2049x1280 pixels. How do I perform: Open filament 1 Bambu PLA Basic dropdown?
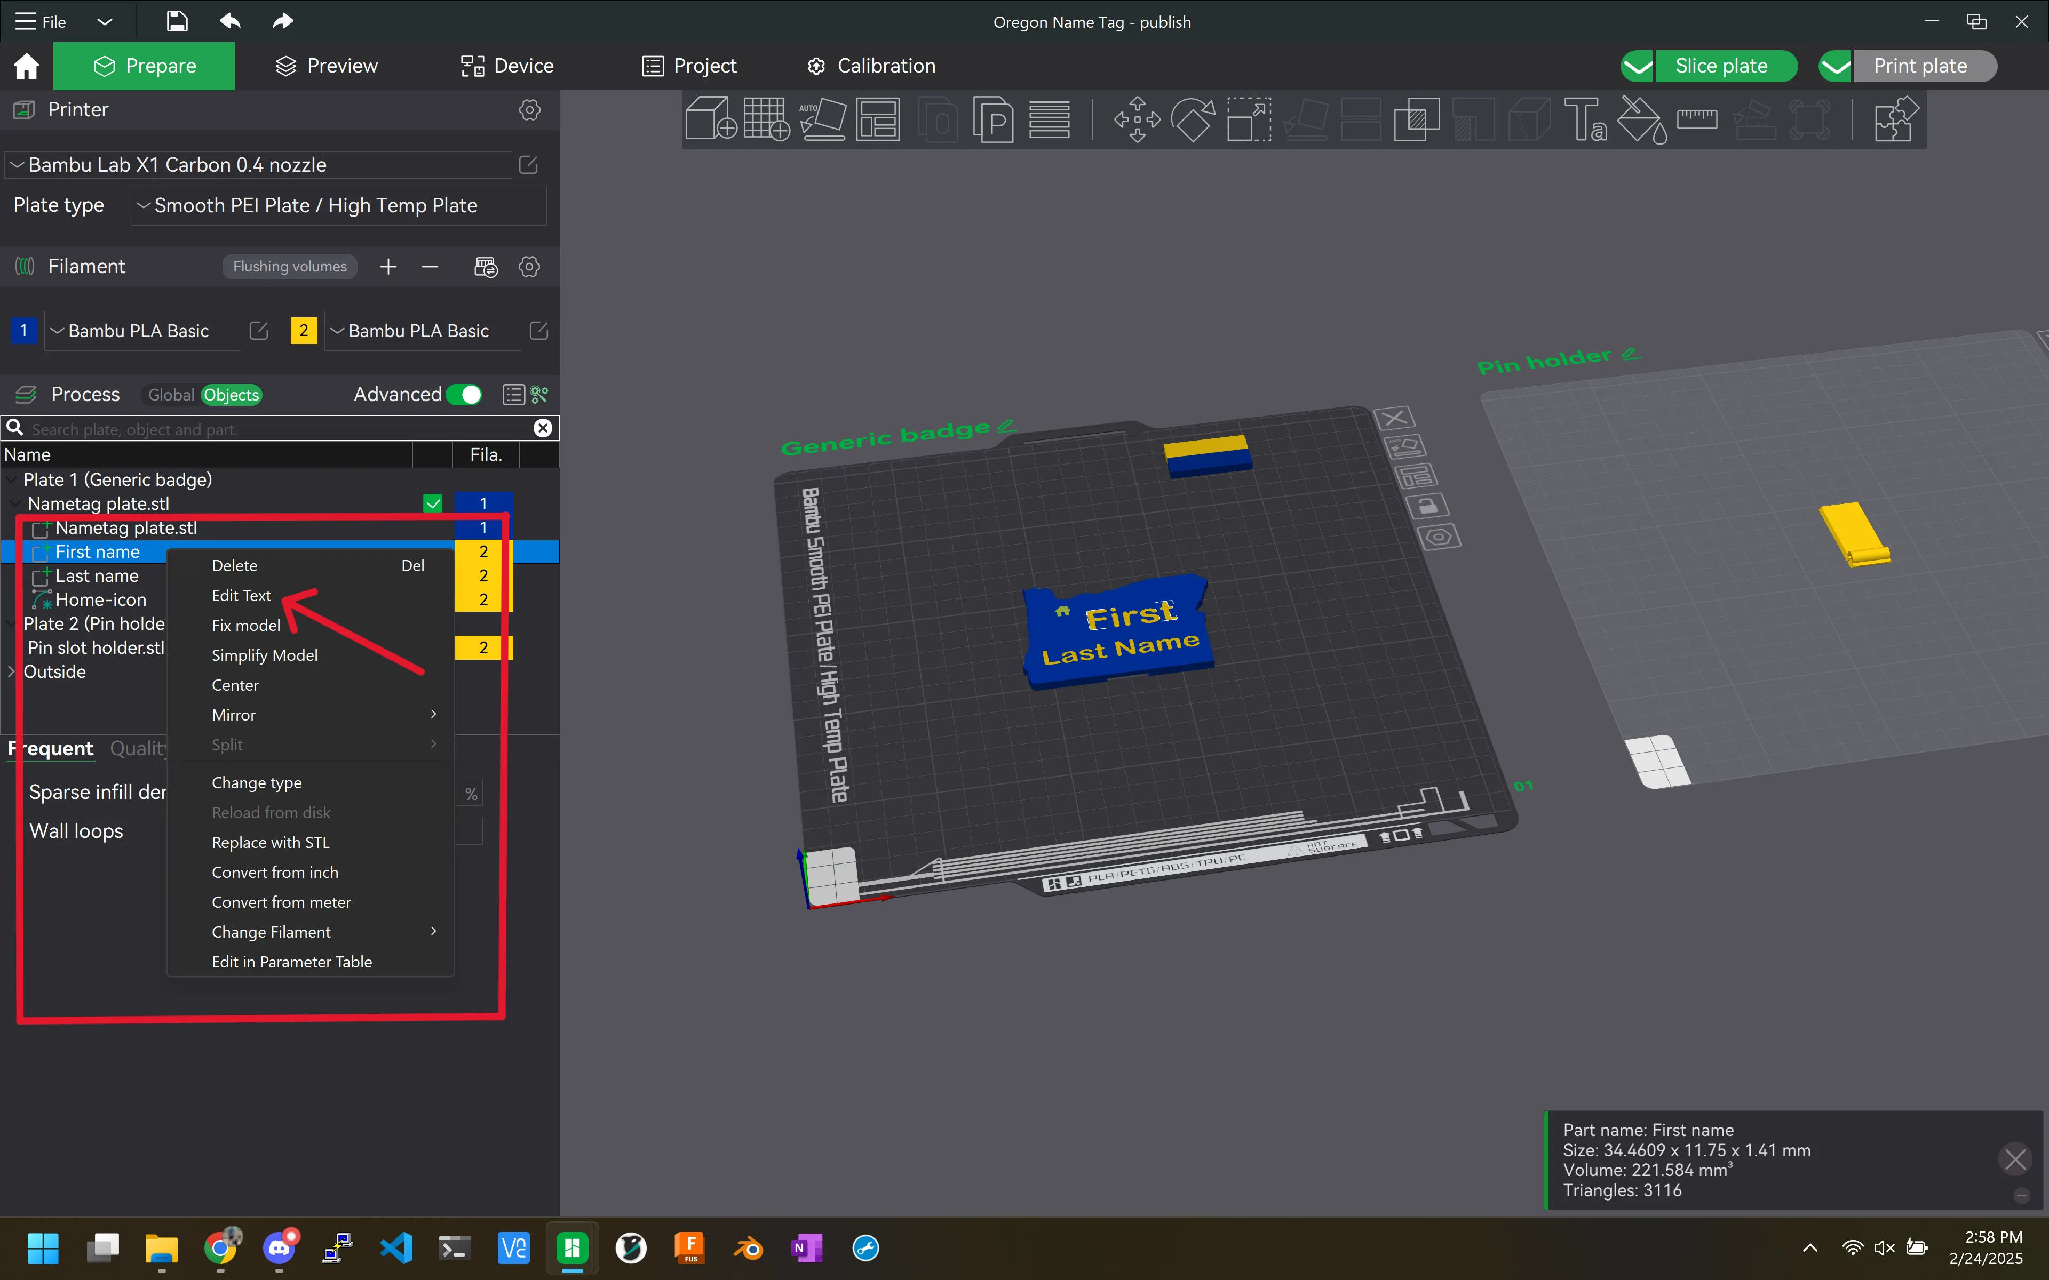[142, 331]
